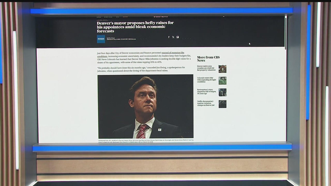Screen dimensions: 331x186
Task: Open author Brian Maass byline
Action: click(111, 38)
